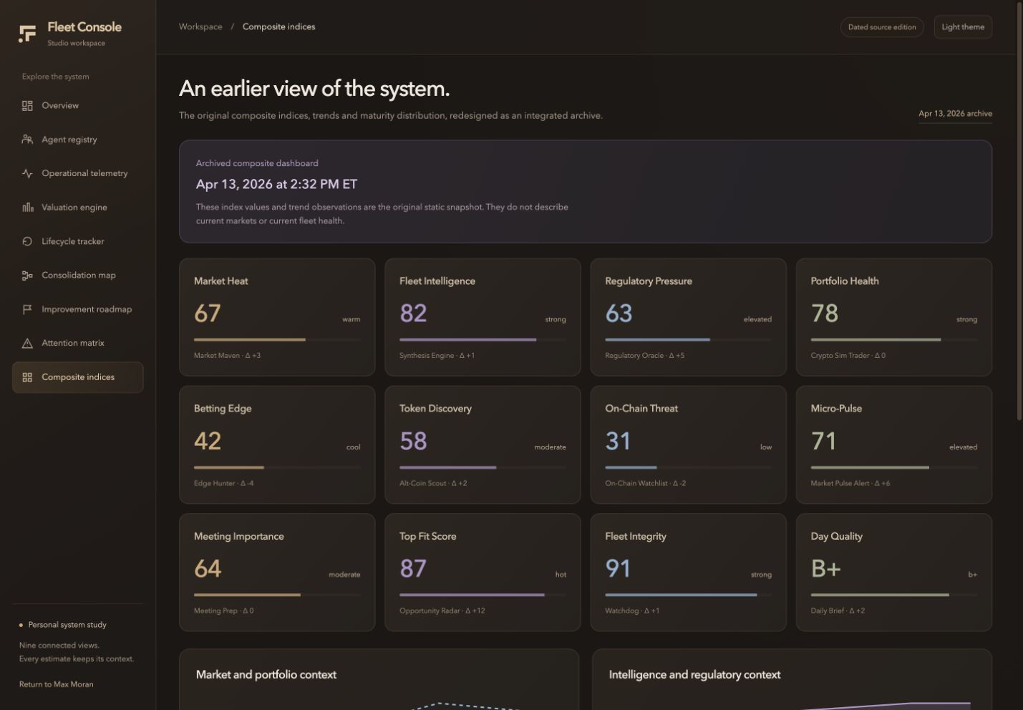Click the Fleet Integrity progress bar
This screenshot has height=710, width=1023.
tap(688, 595)
